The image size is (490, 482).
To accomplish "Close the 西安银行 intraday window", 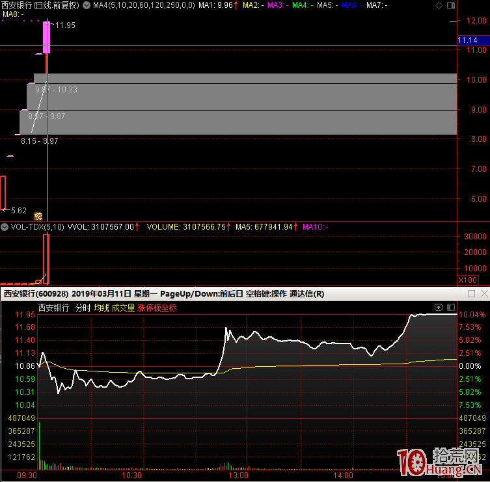I will click(x=484, y=293).
